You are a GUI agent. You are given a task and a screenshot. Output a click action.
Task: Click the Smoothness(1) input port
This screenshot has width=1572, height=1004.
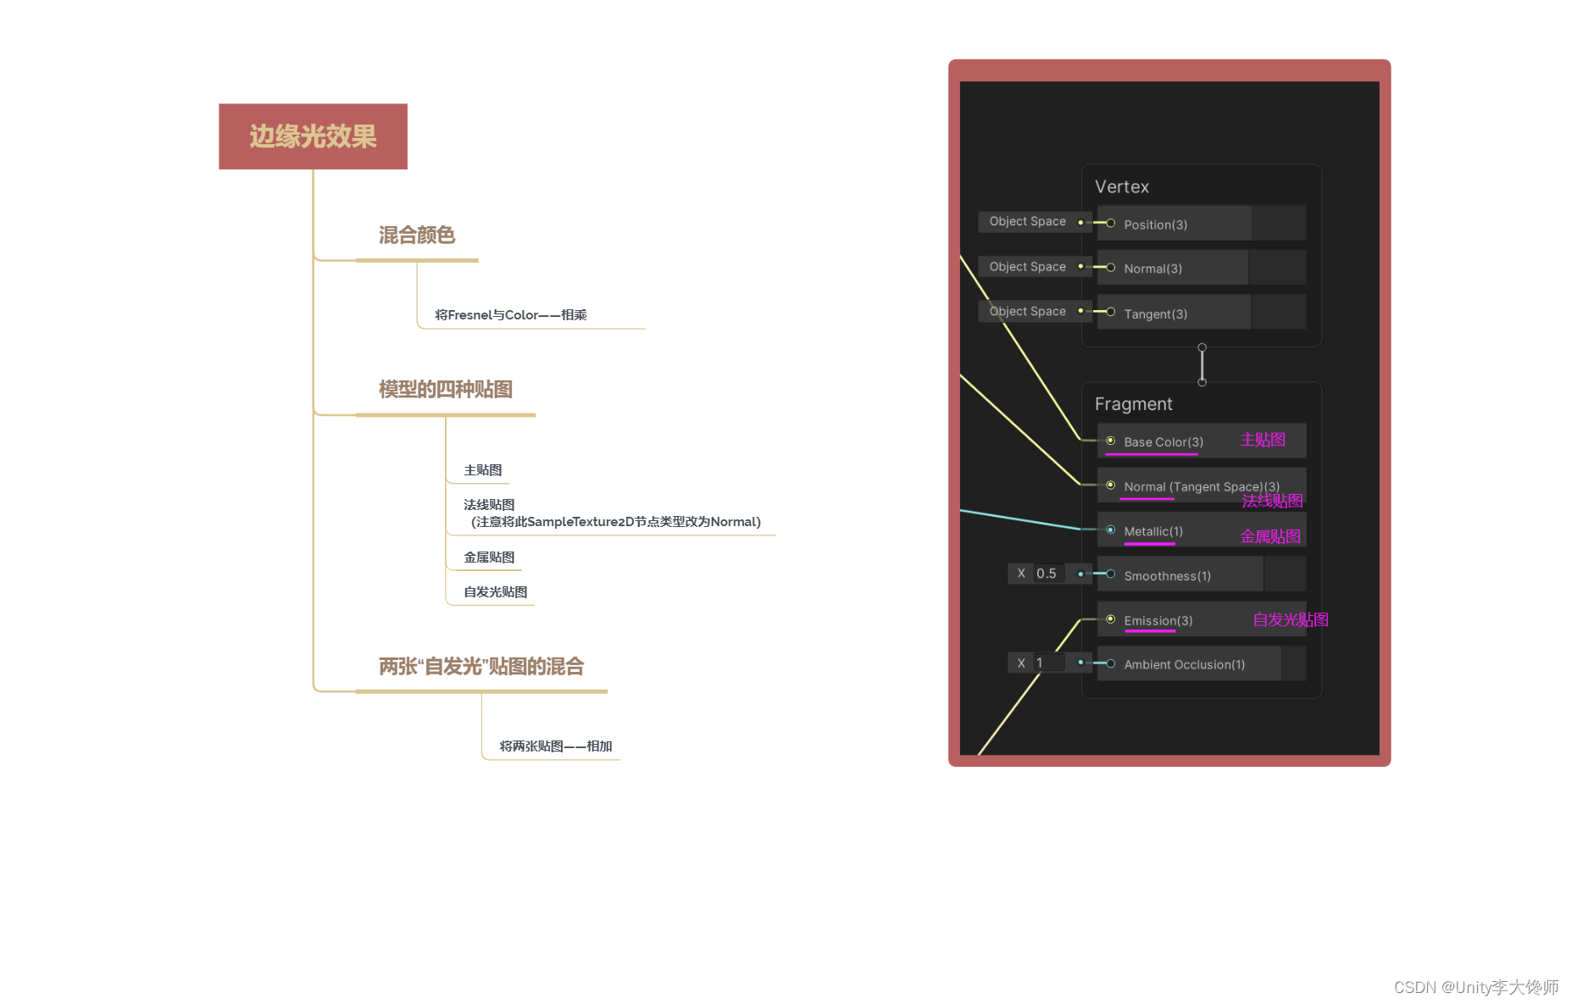tap(1110, 574)
